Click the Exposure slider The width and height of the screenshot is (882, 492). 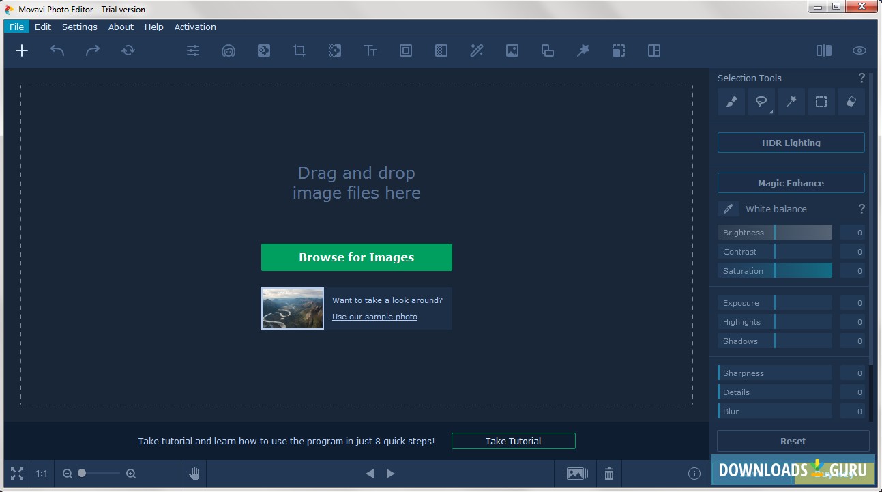pos(775,303)
